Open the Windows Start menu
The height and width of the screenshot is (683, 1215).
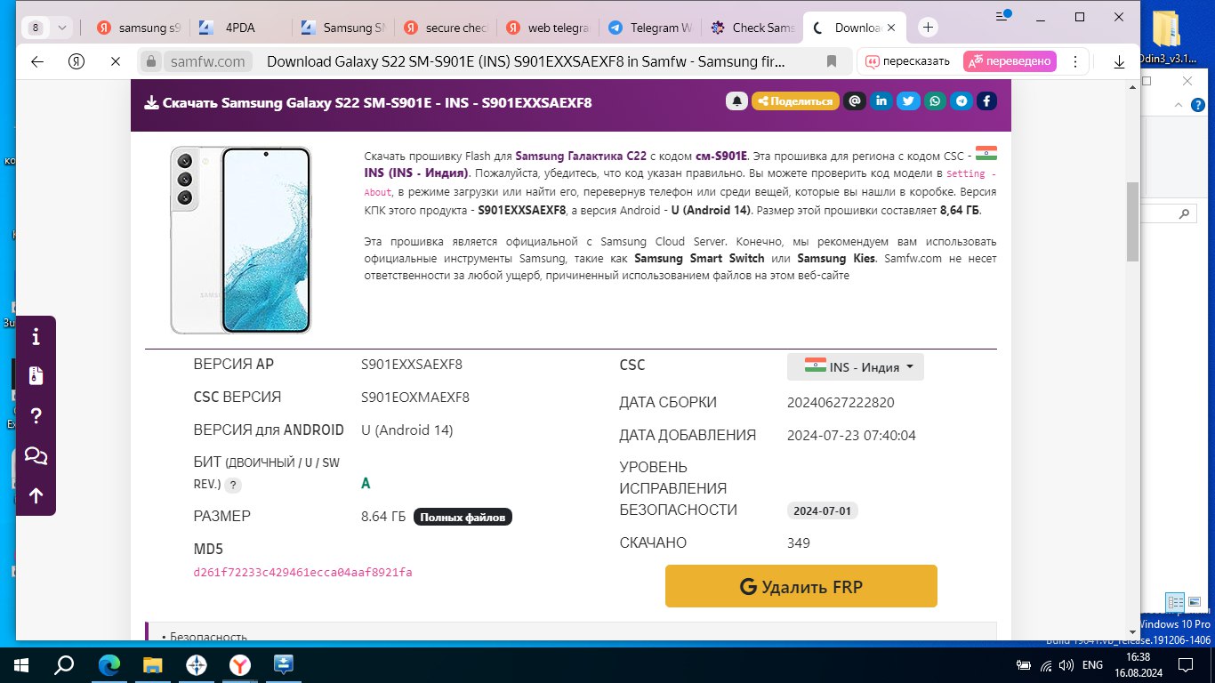[x=20, y=664]
